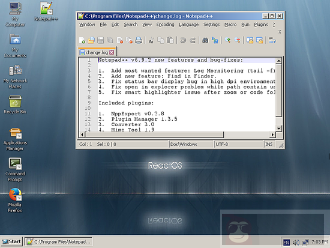This screenshot has width=330, height=248.
Task: Click the Redo arrow icon
Action: [193, 40]
